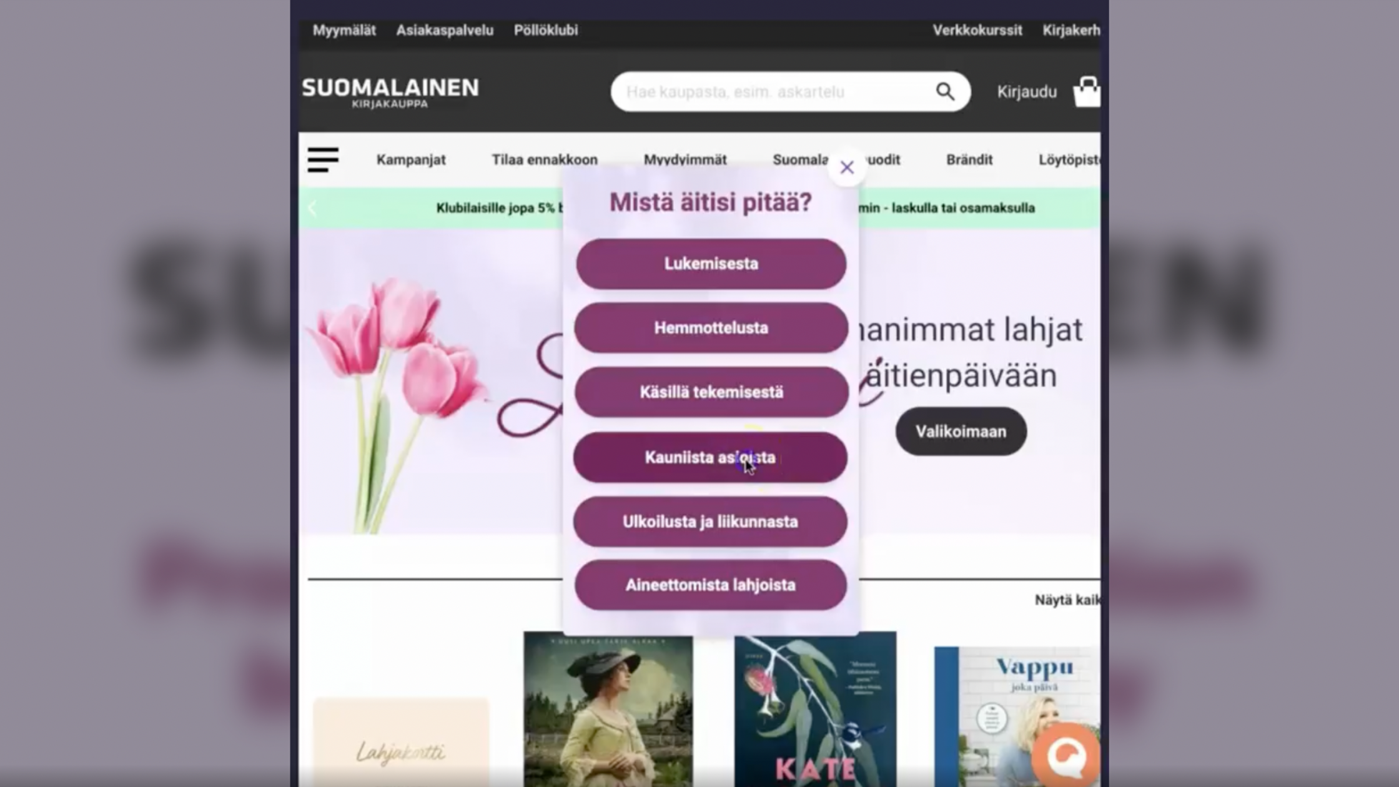1399x787 pixels.
Task: Select the Hemmottelusta option
Action: [x=711, y=328]
